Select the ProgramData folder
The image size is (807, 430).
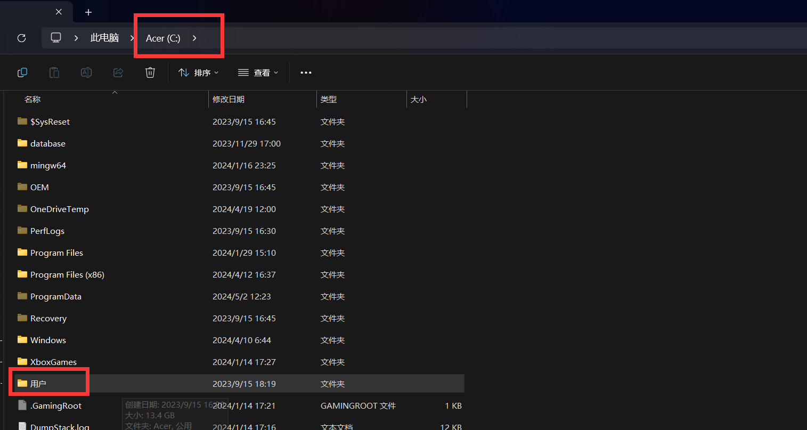56,296
